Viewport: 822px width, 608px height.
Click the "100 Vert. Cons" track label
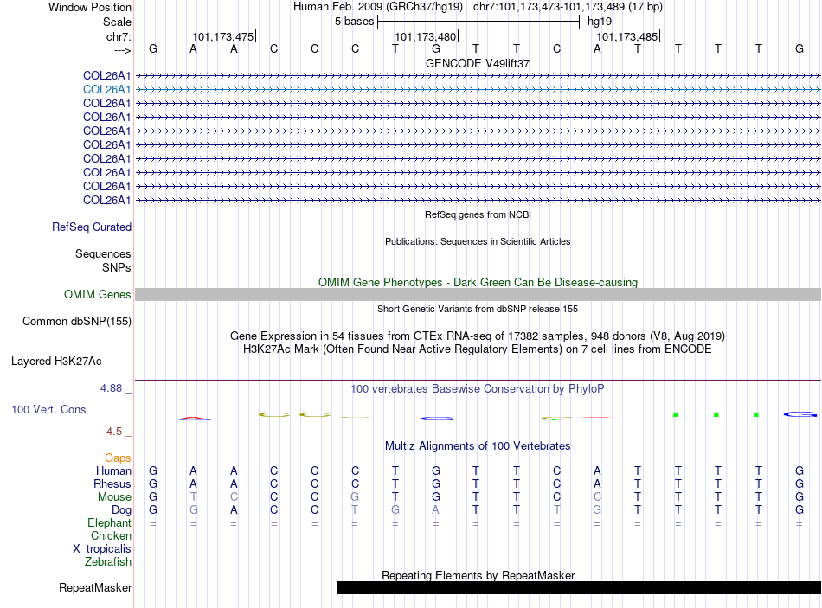tap(48, 409)
